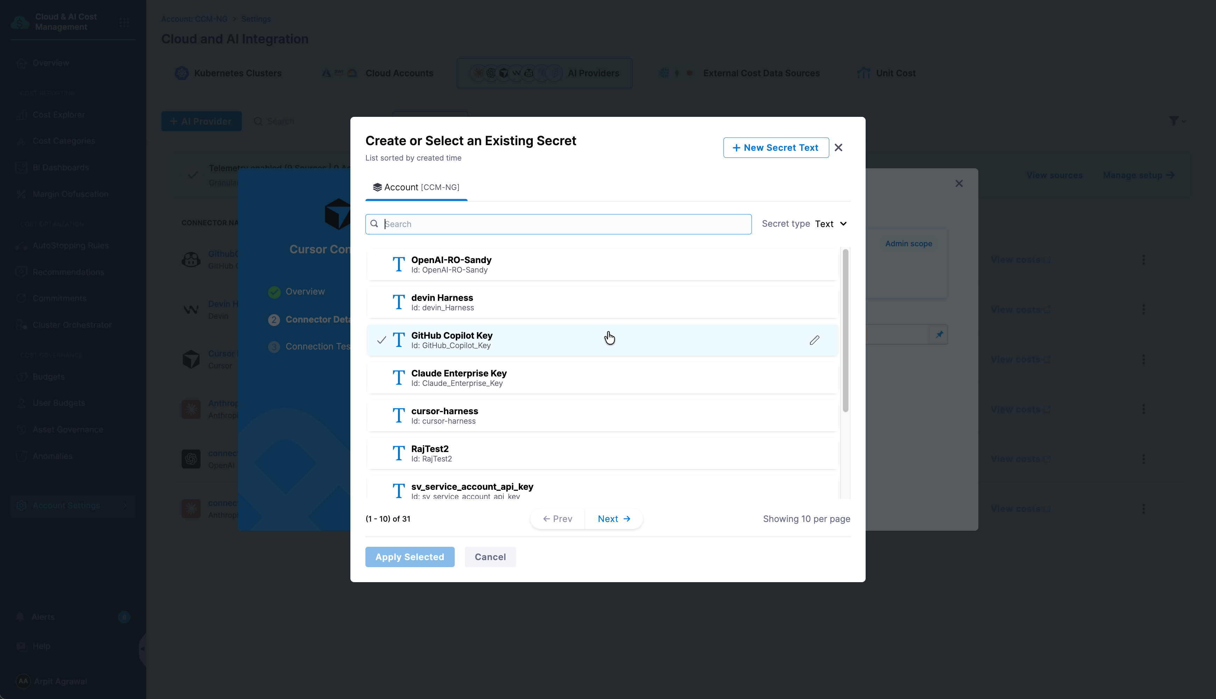Open Alerts in the sidebar
Screen dimensions: 1216x699
[73, 617]
